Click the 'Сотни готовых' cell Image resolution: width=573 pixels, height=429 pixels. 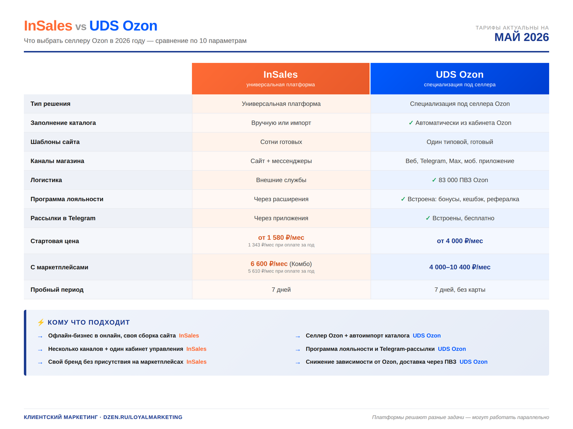pyautogui.click(x=281, y=142)
